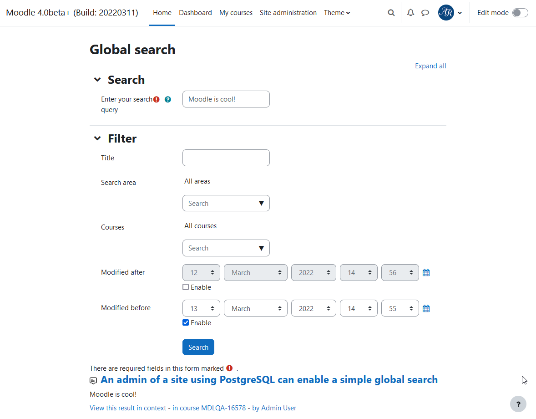
Task: Click the help question mark beside search query
Action: tap(167, 100)
